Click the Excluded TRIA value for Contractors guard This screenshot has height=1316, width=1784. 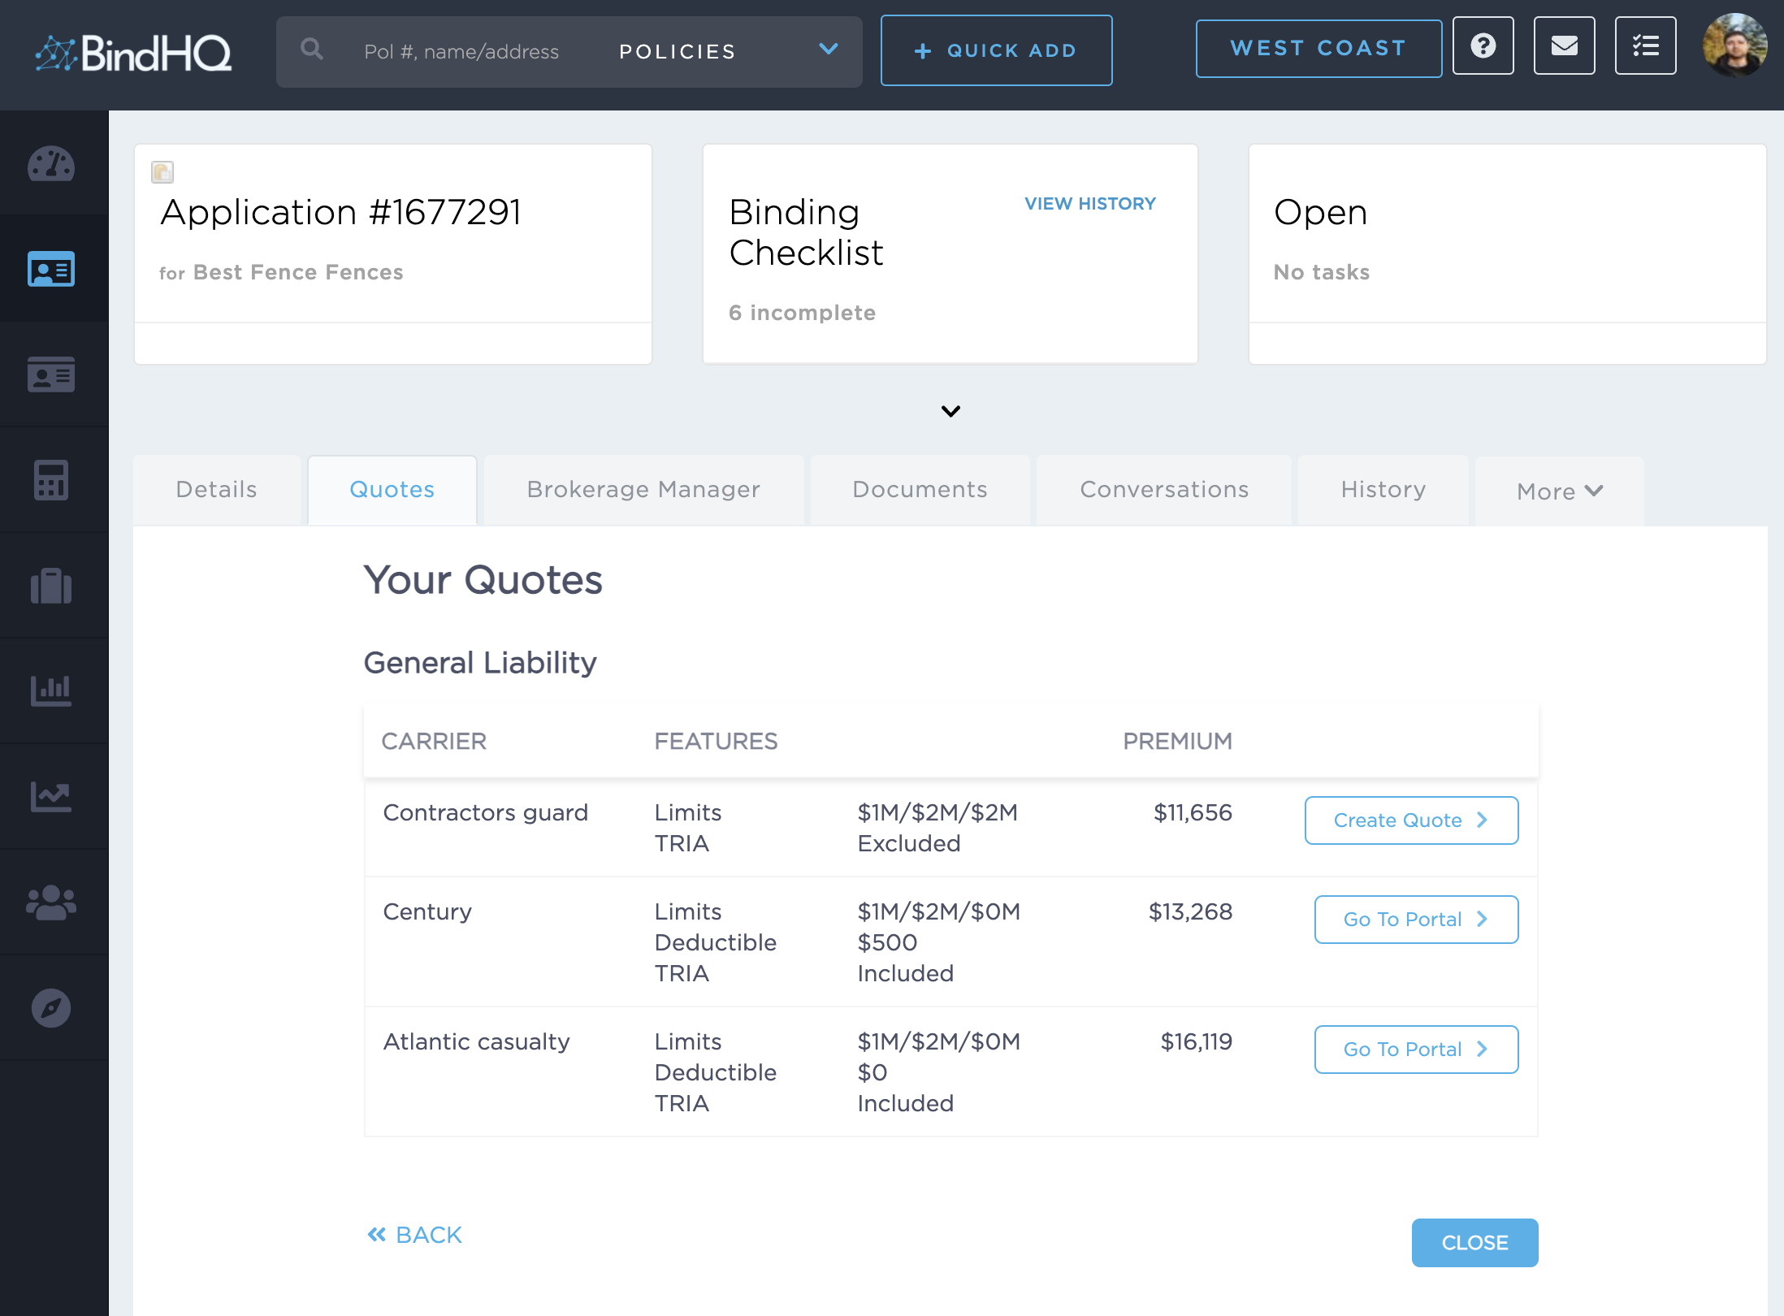[x=909, y=844]
